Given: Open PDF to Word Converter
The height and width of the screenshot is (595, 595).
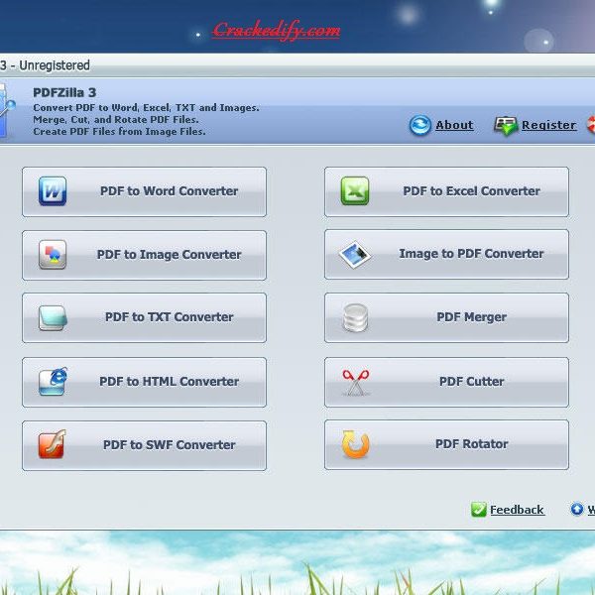Looking at the screenshot, I should [x=144, y=192].
